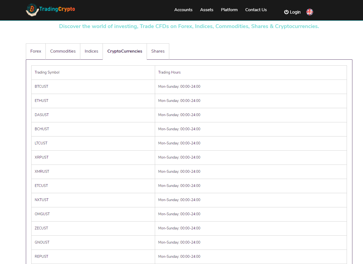Switch to the Forex tab

point(36,51)
